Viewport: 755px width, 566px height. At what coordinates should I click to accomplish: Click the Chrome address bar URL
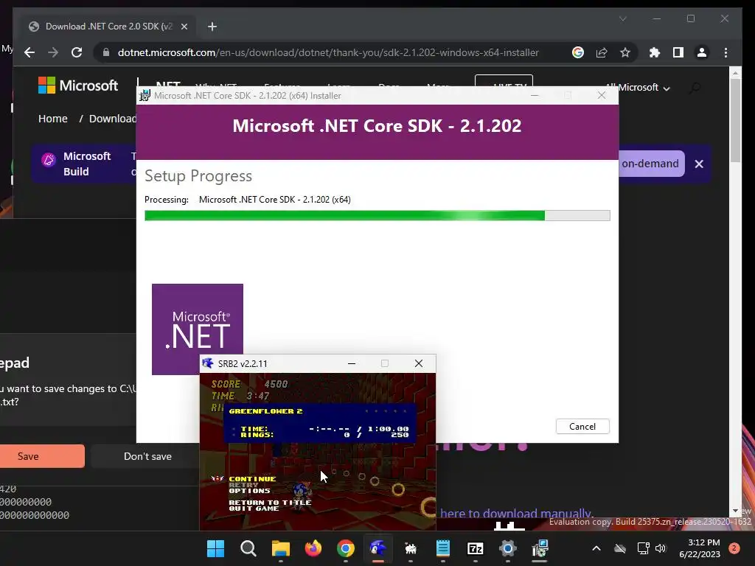click(328, 52)
